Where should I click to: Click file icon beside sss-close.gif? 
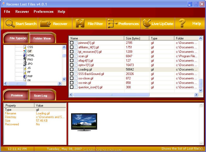(x=76, y=78)
